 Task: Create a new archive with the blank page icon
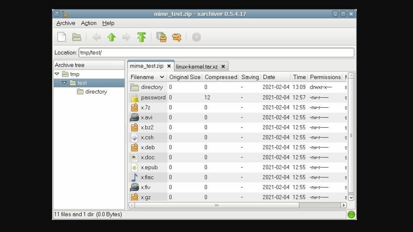pyautogui.click(x=62, y=37)
